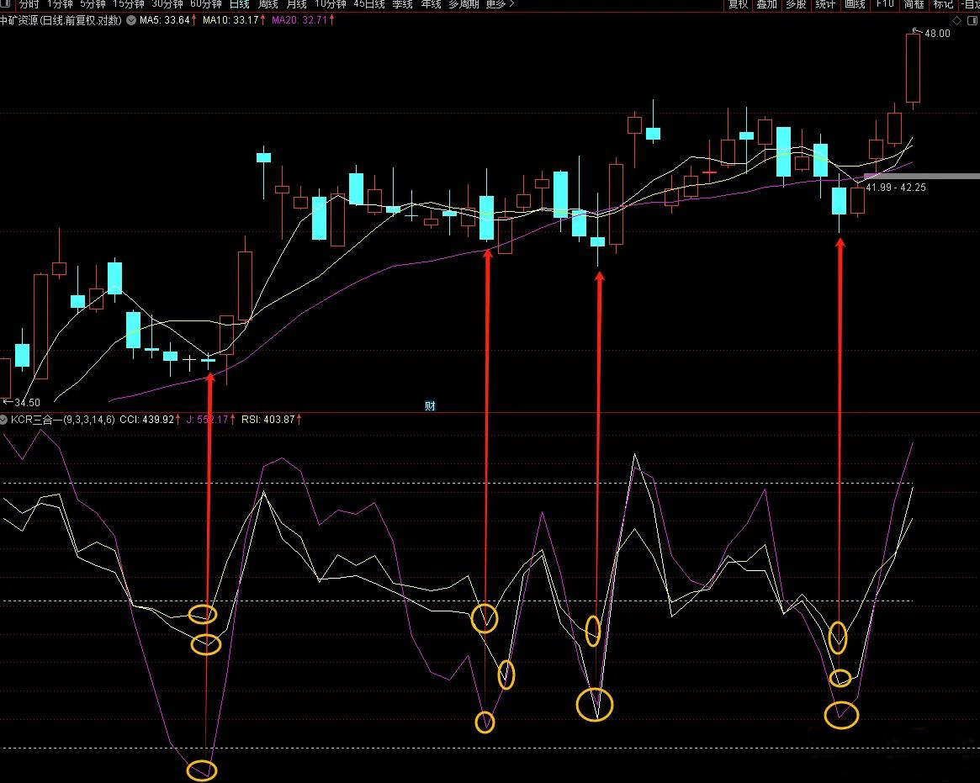Click the tall red candlestick near 48.00
Screen dimensions: 980x783
[914, 68]
